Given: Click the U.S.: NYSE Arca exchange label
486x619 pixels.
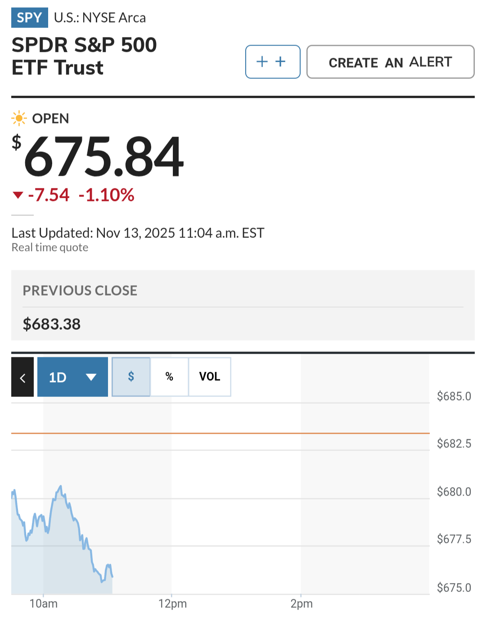Looking at the screenshot, I should pyautogui.click(x=100, y=18).
